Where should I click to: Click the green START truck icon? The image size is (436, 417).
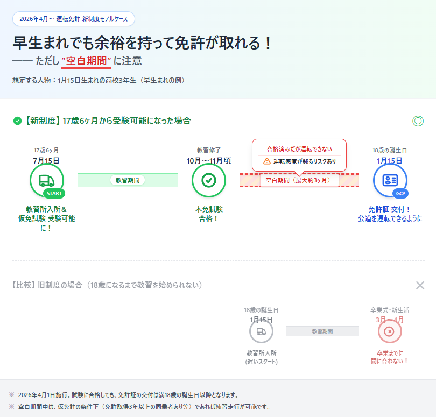[47, 180]
